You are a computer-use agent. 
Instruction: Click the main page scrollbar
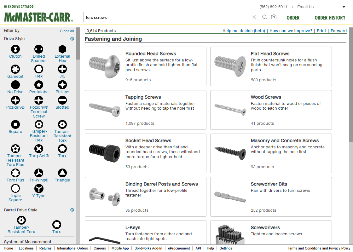[351, 84]
